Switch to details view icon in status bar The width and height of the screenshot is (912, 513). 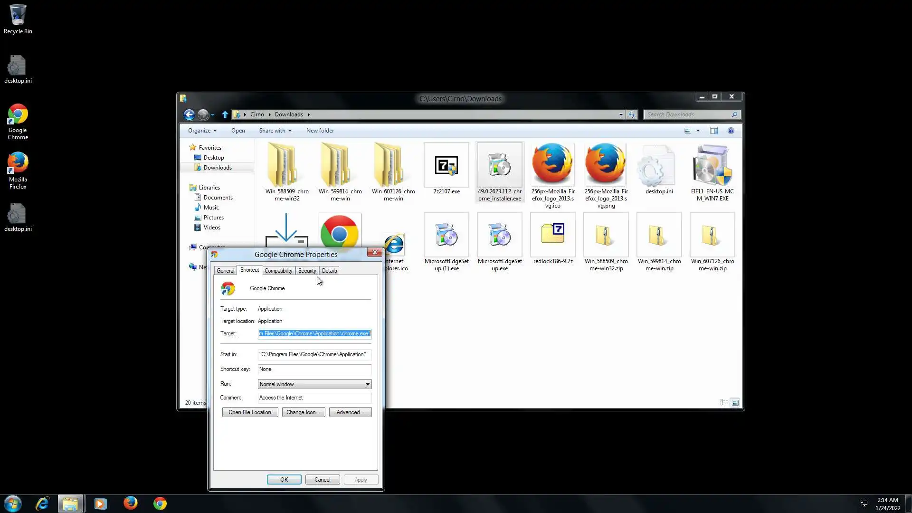[x=724, y=402]
